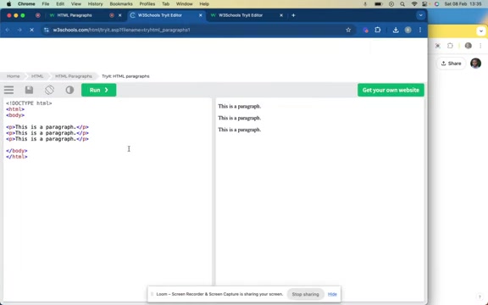Click the save code floppy disk icon

tap(29, 90)
